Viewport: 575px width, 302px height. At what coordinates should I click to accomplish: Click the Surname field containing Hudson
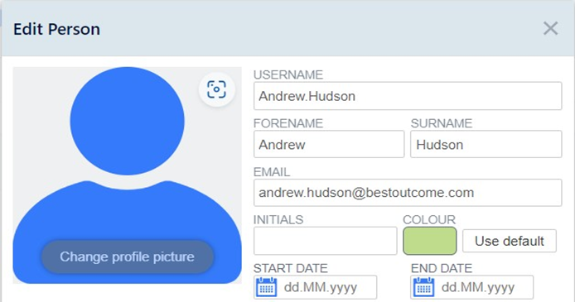click(486, 144)
